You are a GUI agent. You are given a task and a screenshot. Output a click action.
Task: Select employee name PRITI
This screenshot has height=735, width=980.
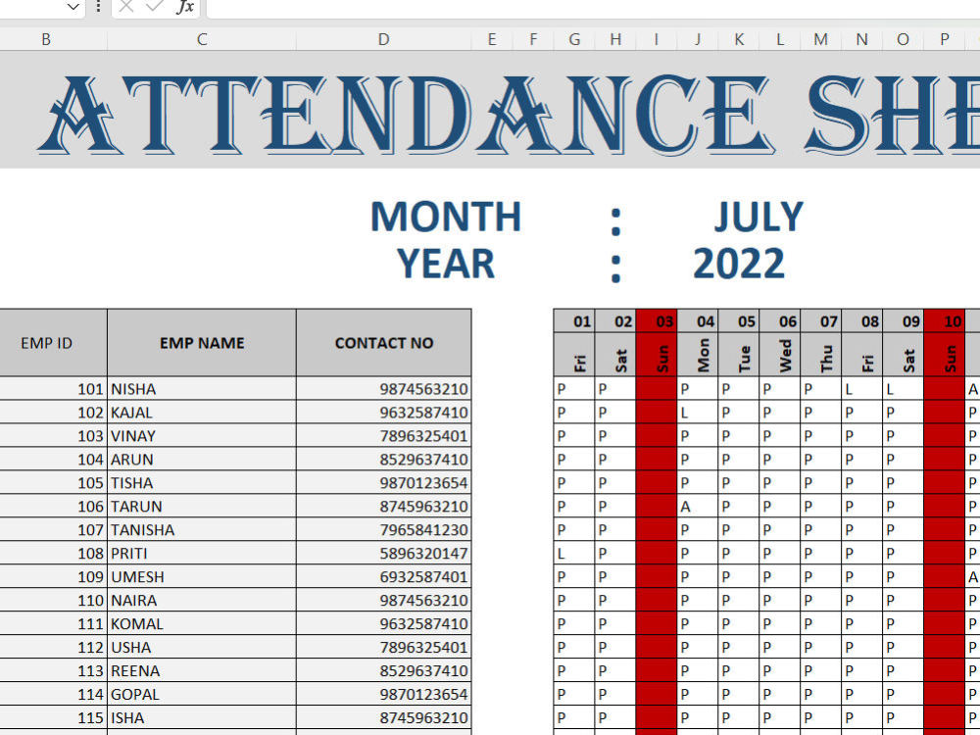[x=202, y=553]
